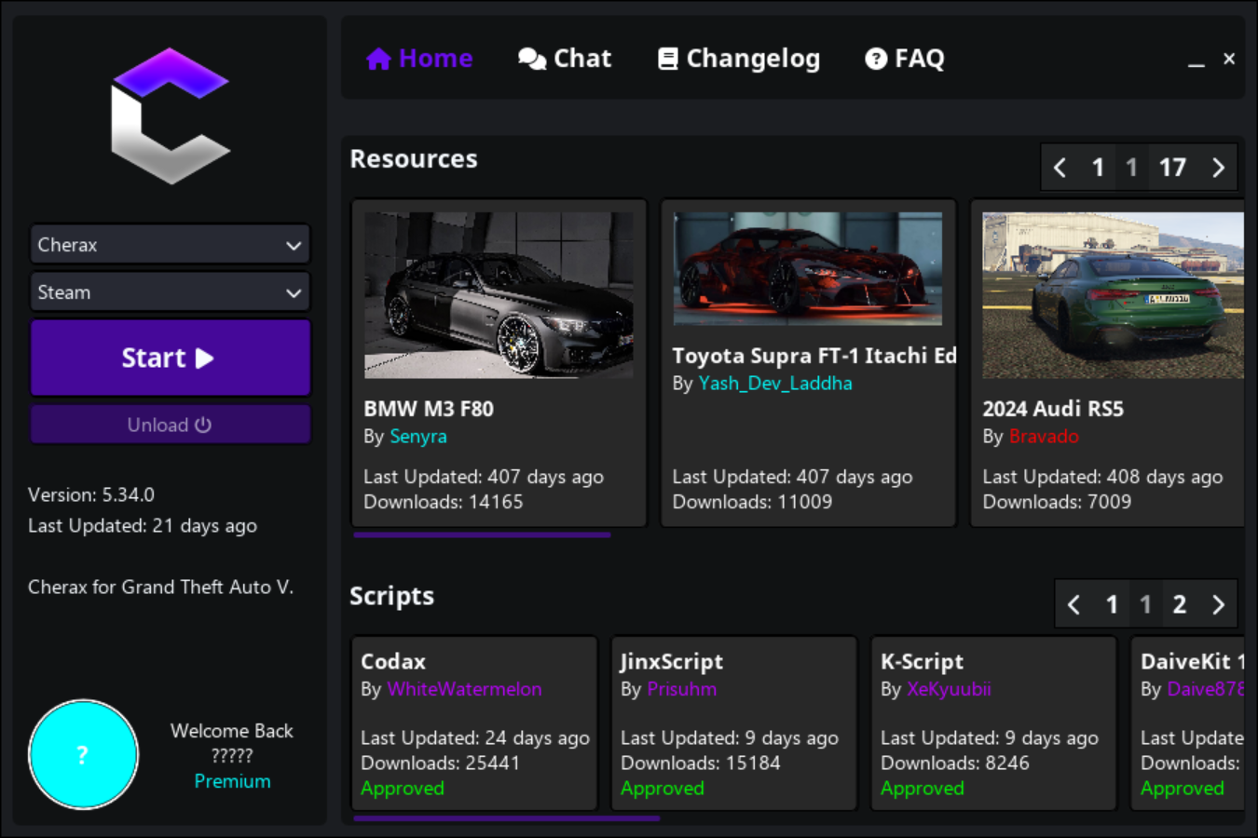Go to next Resources page arrow
Viewport: 1258px width, 838px height.
tap(1218, 168)
